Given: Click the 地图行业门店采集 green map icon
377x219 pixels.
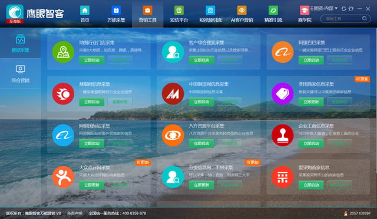Looking at the screenshot, I should click(x=63, y=52).
